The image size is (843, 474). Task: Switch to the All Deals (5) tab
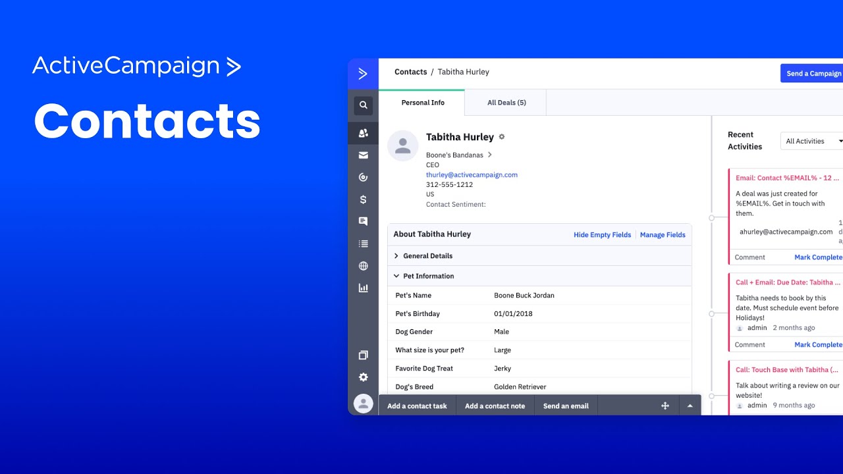pos(506,103)
